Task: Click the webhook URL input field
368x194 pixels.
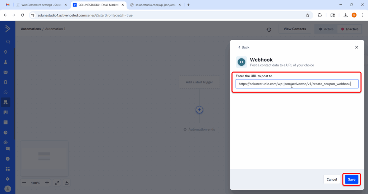Action: [297, 84]
